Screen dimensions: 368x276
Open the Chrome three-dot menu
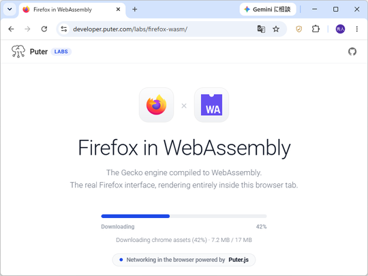356,29
